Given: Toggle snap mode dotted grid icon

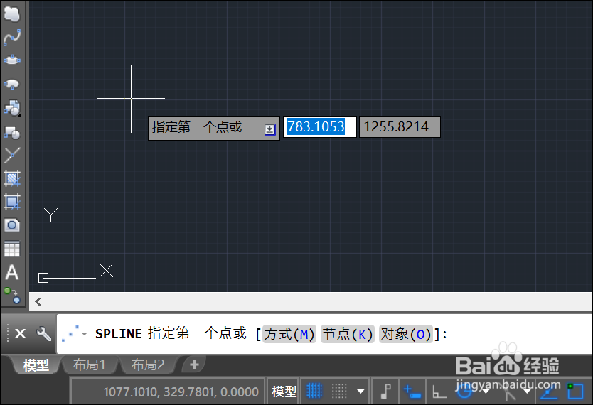Looking at the screenshot, I should [339, 391].
